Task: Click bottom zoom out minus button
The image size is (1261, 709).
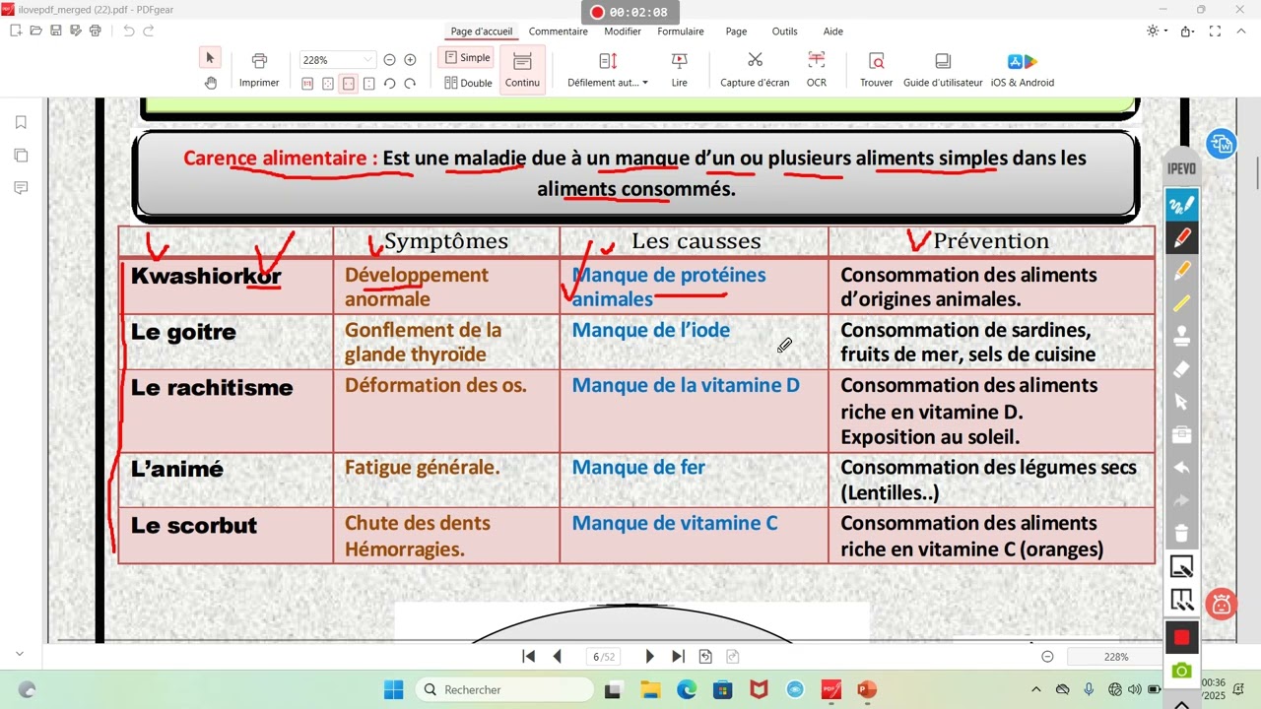Action: pyautogui.click(x=1047, y=657)
